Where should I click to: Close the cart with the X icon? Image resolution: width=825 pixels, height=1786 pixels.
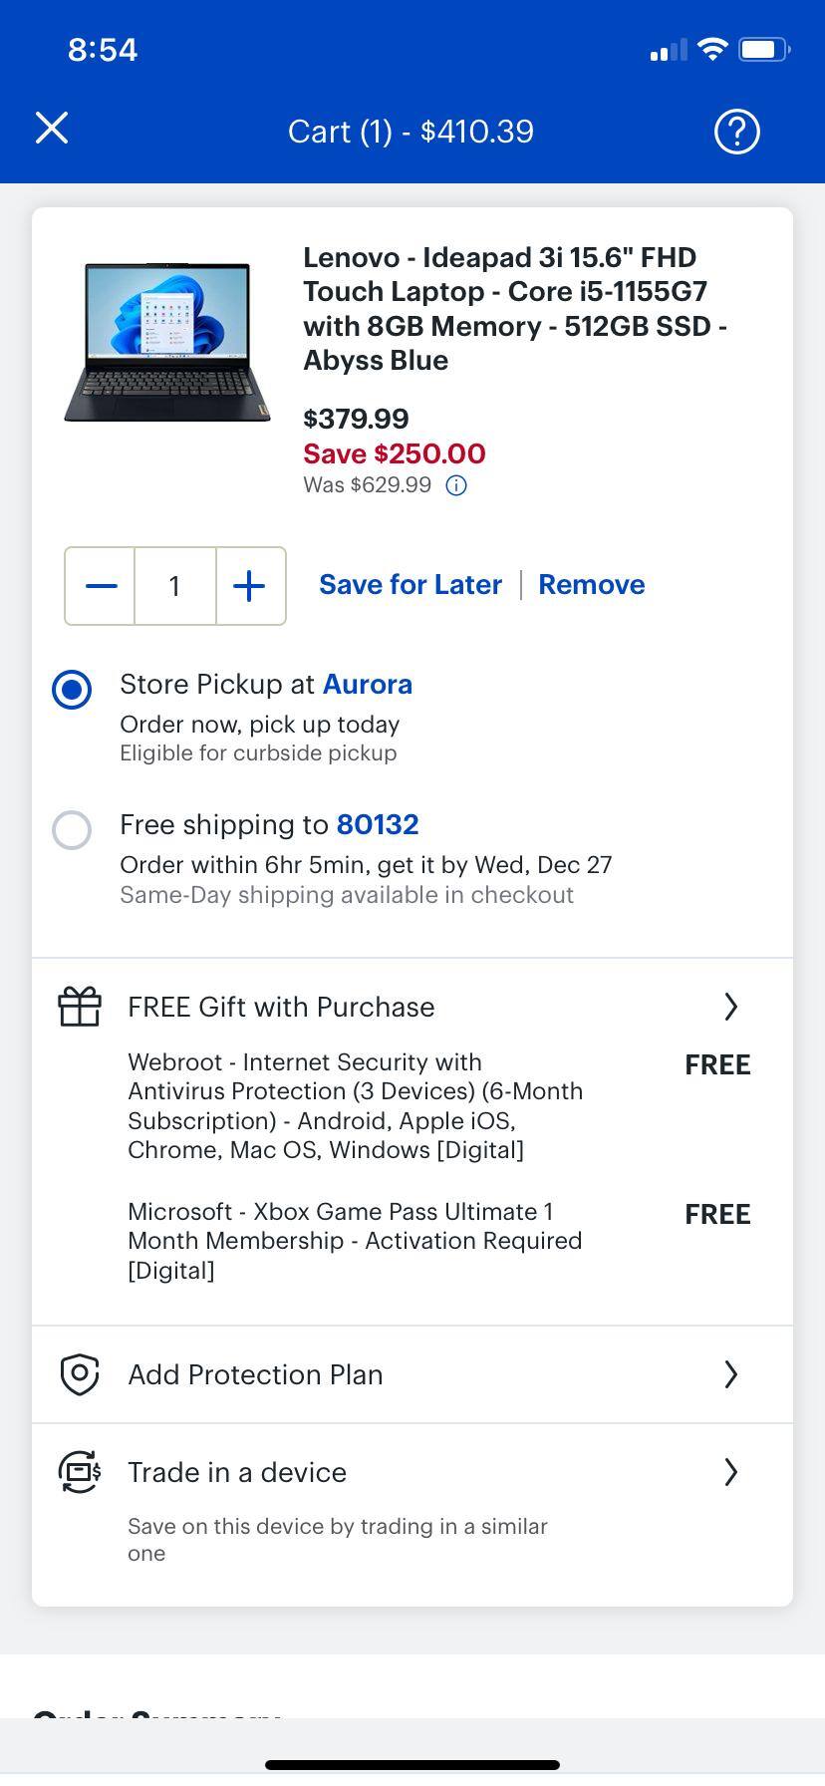52,128
